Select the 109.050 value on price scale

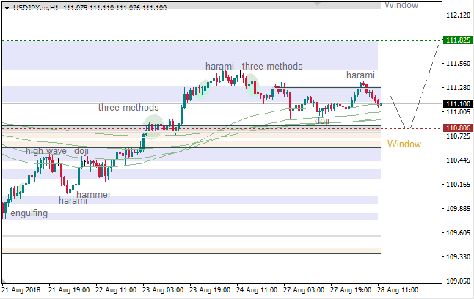pos(458,281)
